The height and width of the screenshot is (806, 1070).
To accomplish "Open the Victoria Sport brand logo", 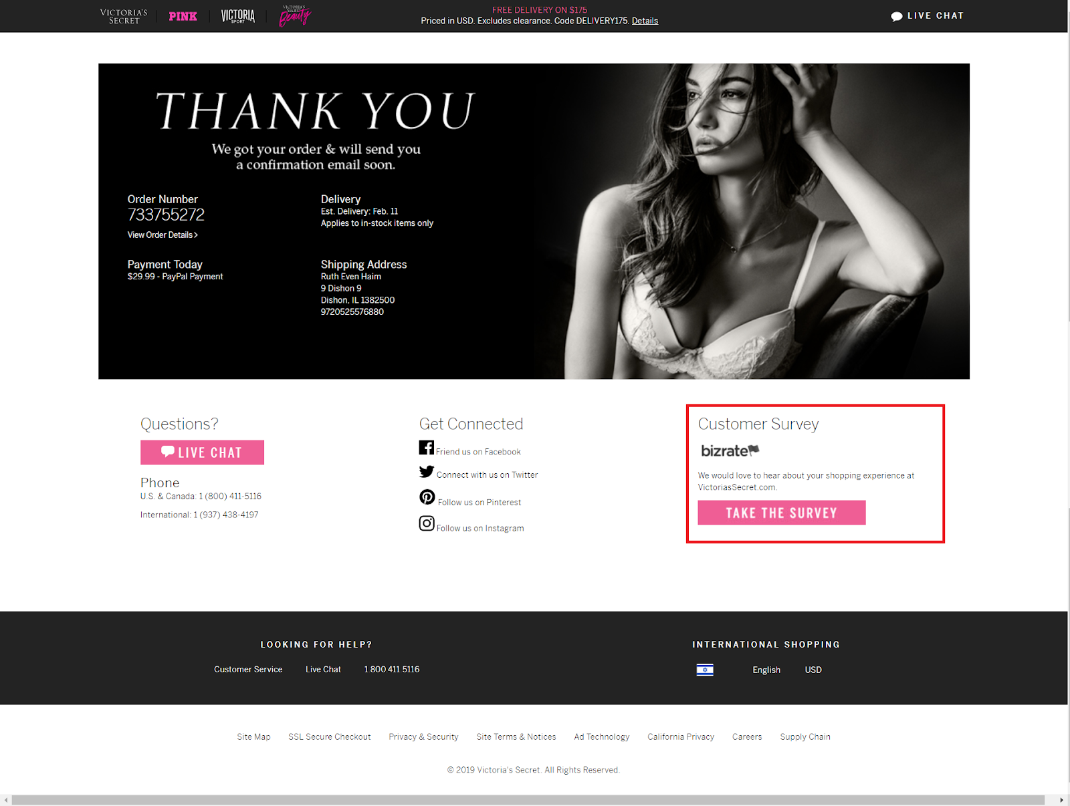I will [238, 16].
